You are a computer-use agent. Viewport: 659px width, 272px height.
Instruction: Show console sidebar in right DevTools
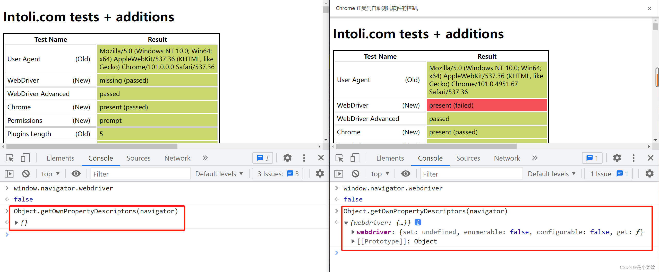339,174
